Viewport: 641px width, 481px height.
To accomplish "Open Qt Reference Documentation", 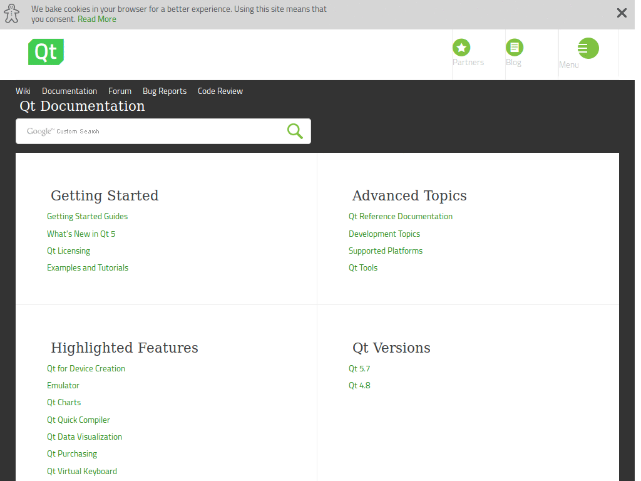I will pos(401,216).
